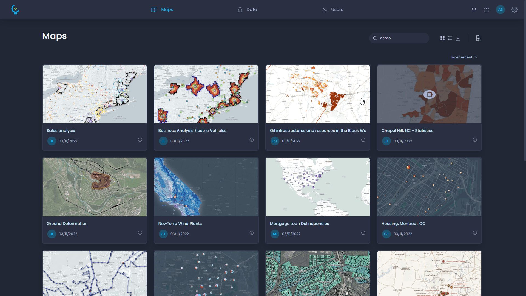
Task: Open the AS user avatar menu
Action: coord(500,10)
